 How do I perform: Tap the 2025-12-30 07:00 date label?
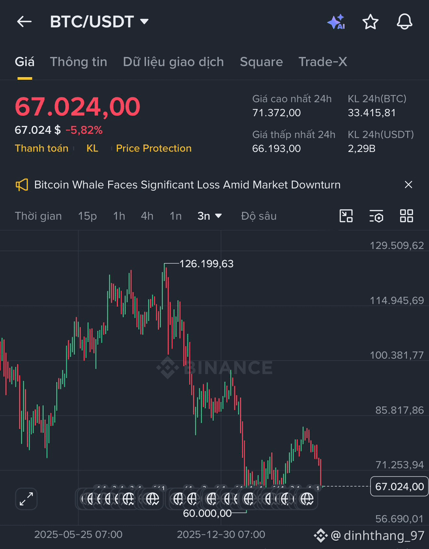pyautogui.click(x=220, y=534)
